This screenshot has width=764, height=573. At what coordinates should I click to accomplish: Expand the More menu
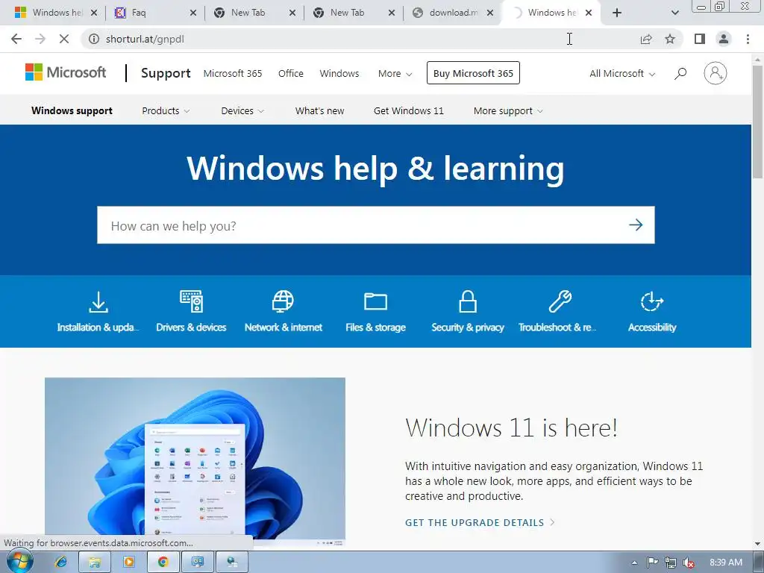(x=395, y=74)
